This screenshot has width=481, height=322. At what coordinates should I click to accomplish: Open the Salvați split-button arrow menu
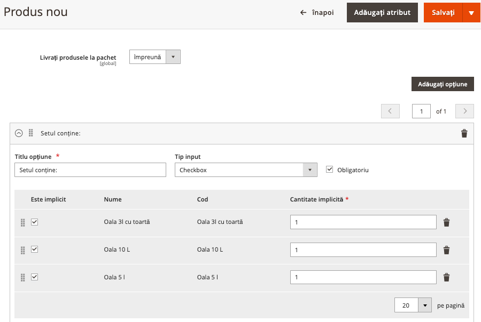(x=471, y=13)
